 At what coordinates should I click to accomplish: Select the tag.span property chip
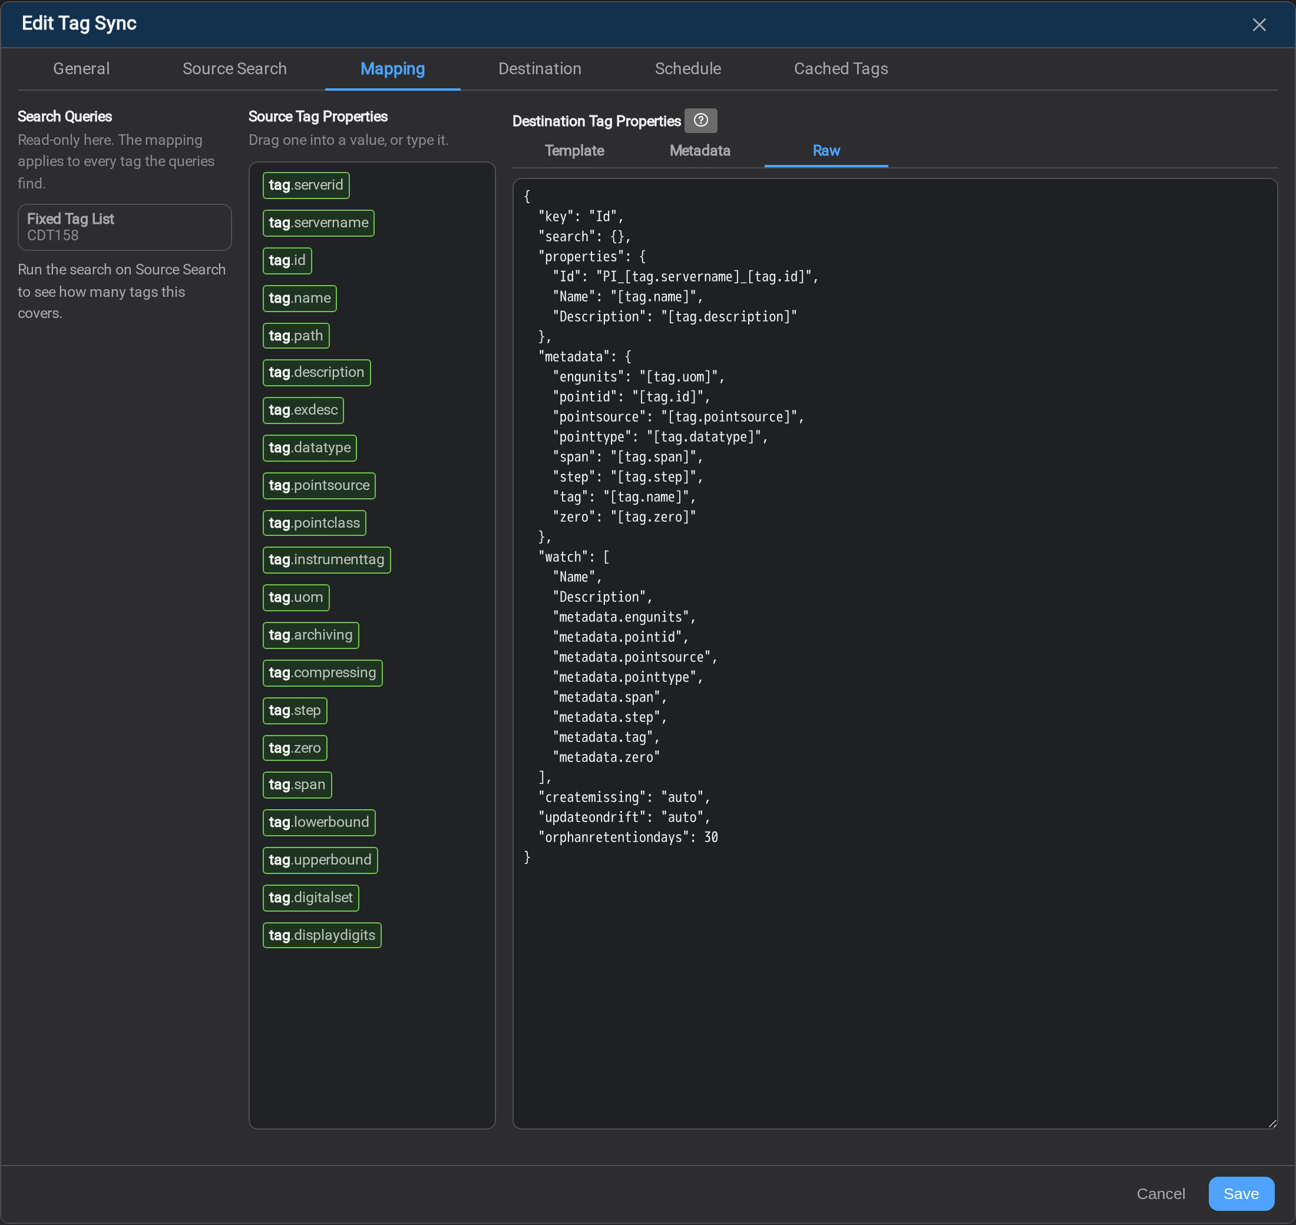(297, 786)
